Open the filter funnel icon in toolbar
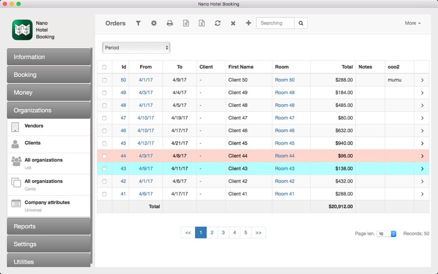The image size is (438, 274). 139,23
